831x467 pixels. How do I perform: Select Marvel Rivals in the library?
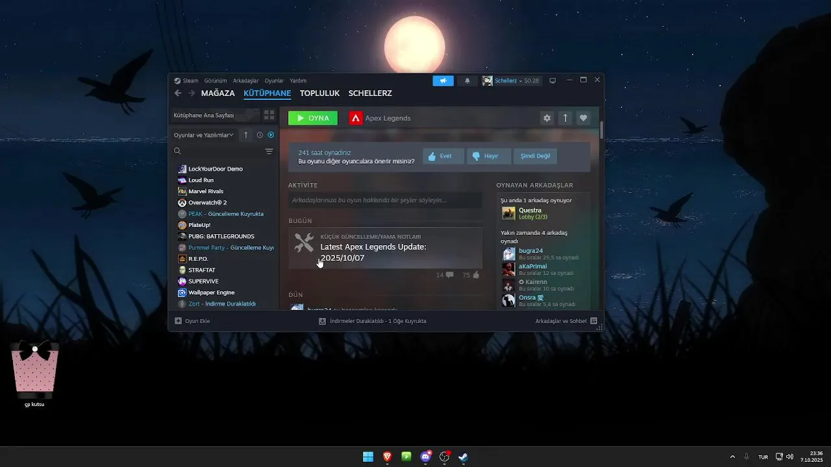[206, 191]
